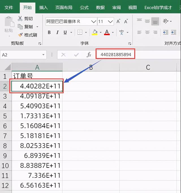Center text horizontally
Image resolution: width=181 pixels, height=193 pixels.
coord(147,32)
